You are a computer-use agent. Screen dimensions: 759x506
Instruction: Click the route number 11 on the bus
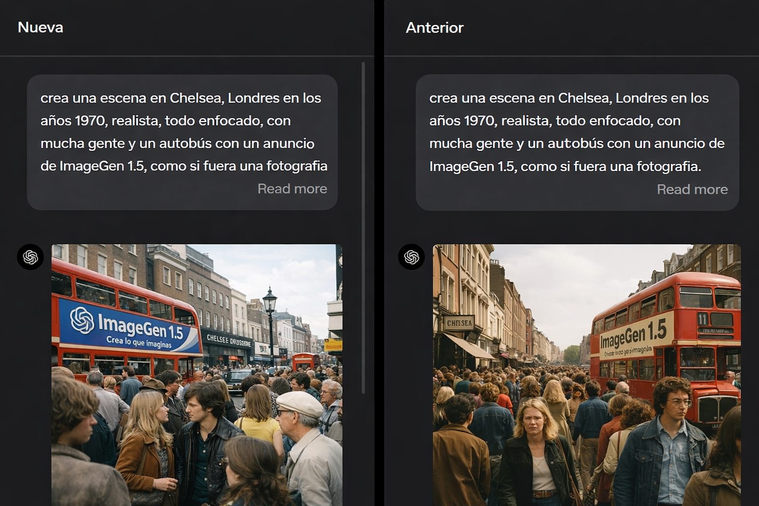[703, 319]
